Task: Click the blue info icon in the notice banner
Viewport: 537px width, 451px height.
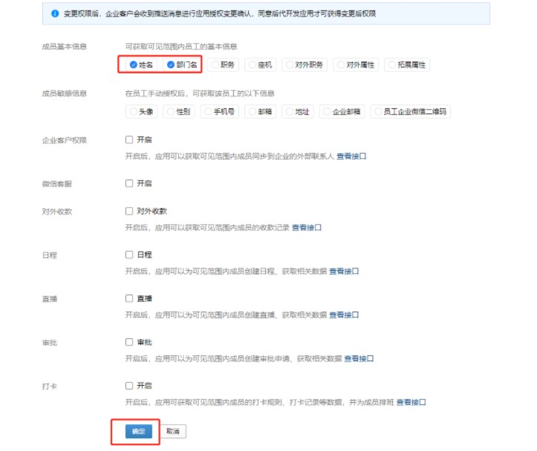Action: click(56, 14)
